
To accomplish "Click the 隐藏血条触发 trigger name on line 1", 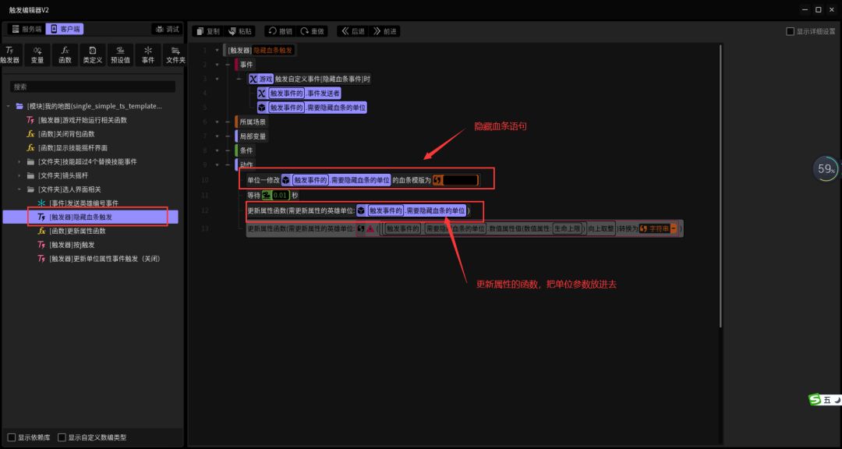I will (x=273, y=51).
